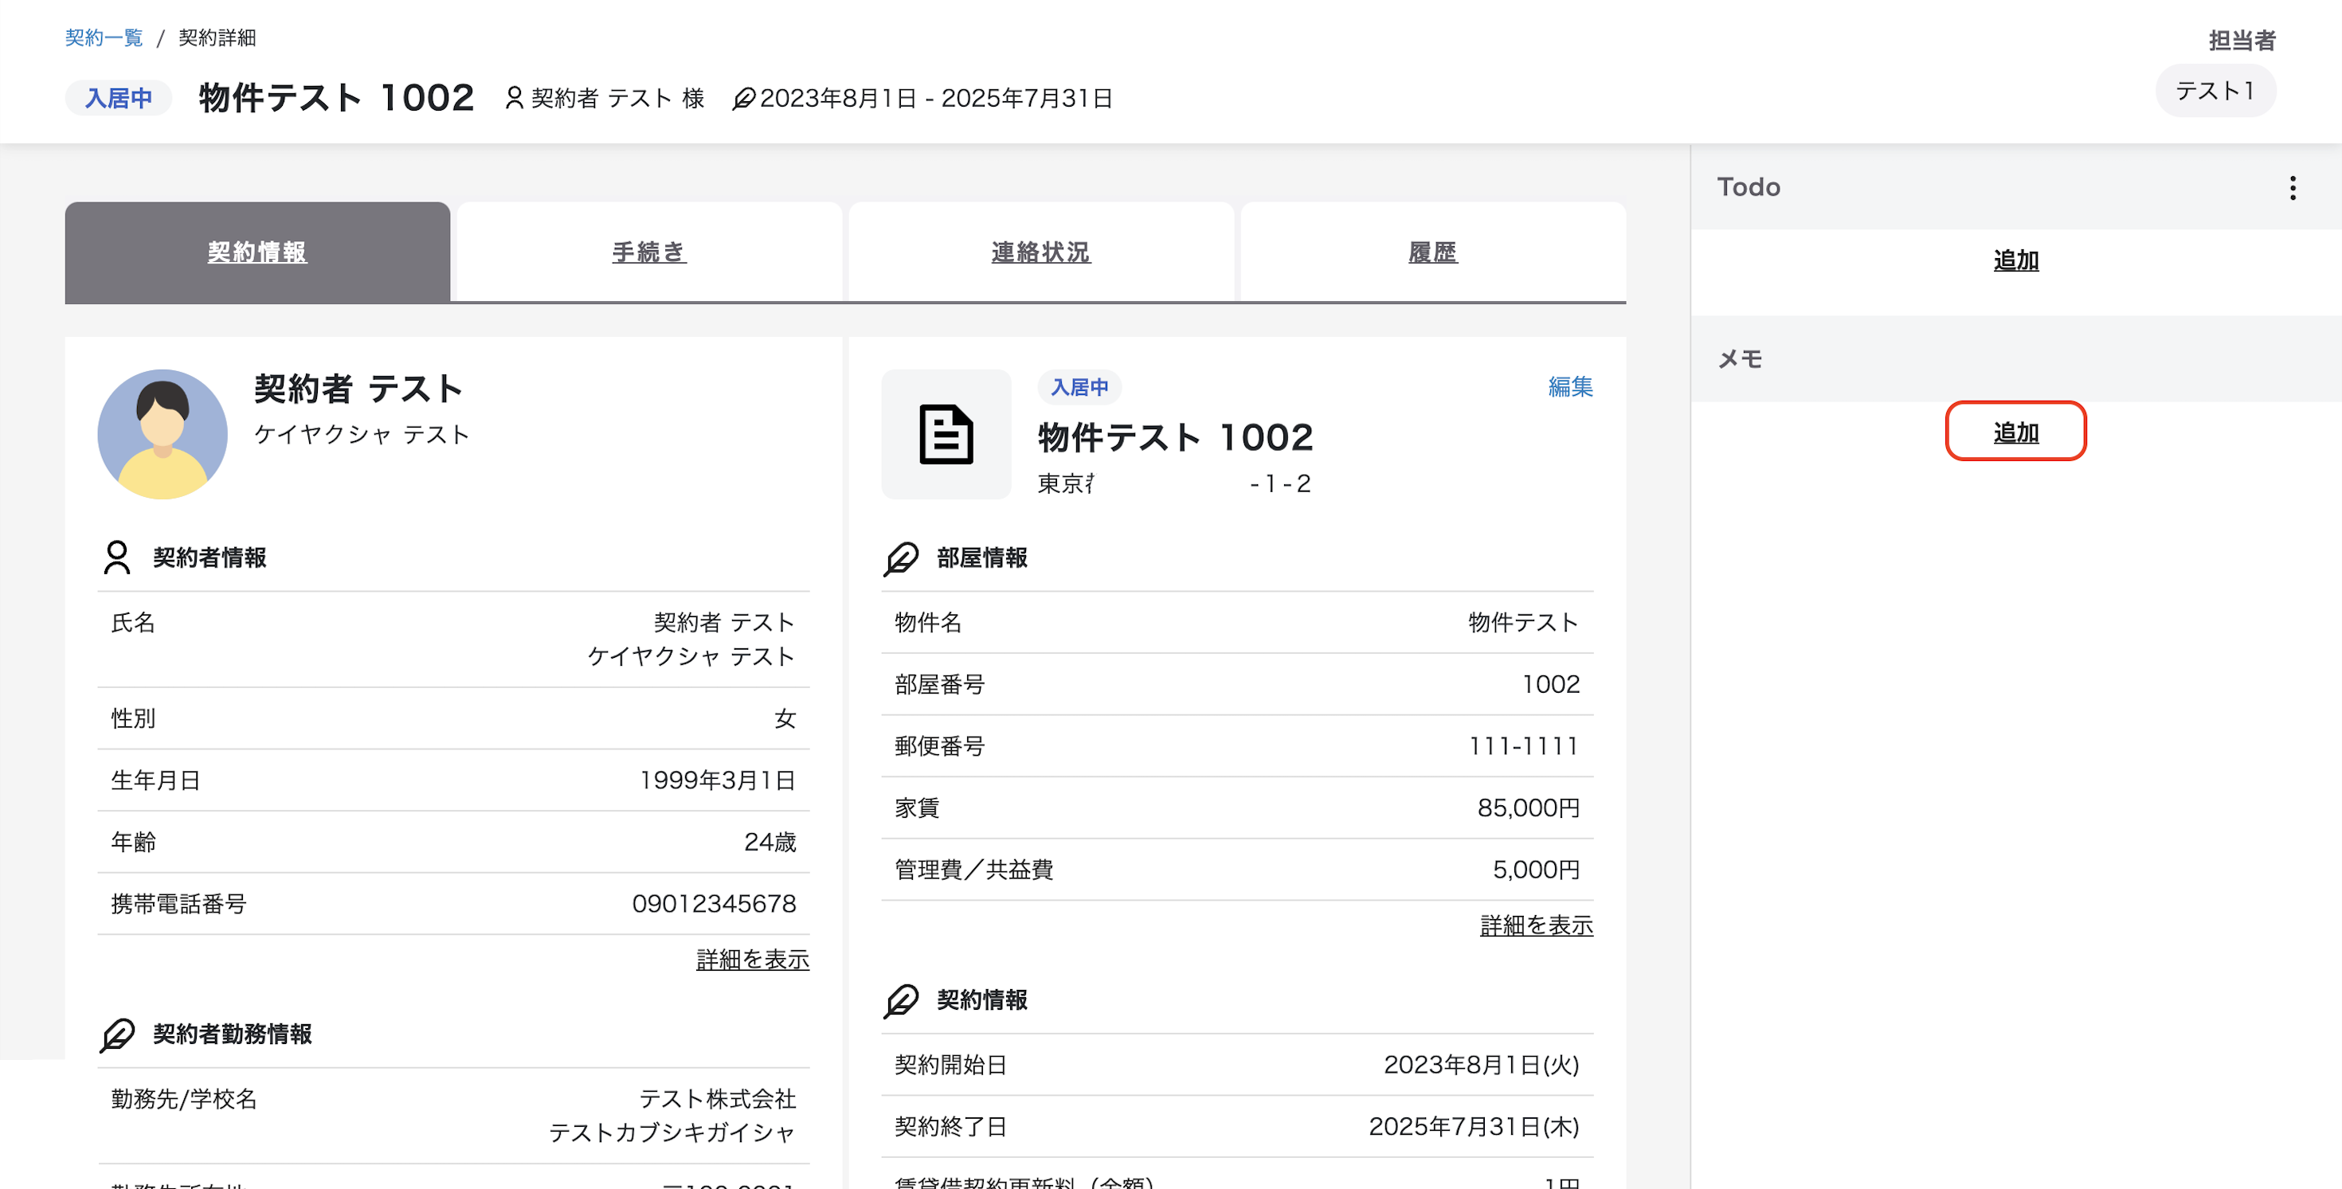Image resolution: width=2342 pixels, height=1189 pixels.
Task: Click the 物件名 value 物件テスト
Action: pos(1523,622)
